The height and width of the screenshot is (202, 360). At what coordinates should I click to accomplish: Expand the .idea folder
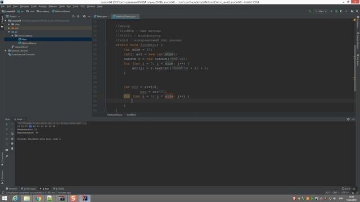(x=9, y=24)
